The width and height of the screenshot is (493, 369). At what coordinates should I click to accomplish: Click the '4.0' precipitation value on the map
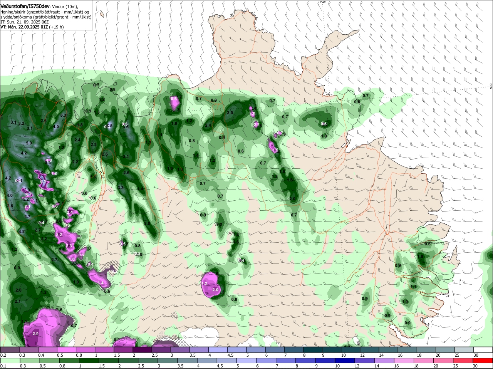point(10,195)
